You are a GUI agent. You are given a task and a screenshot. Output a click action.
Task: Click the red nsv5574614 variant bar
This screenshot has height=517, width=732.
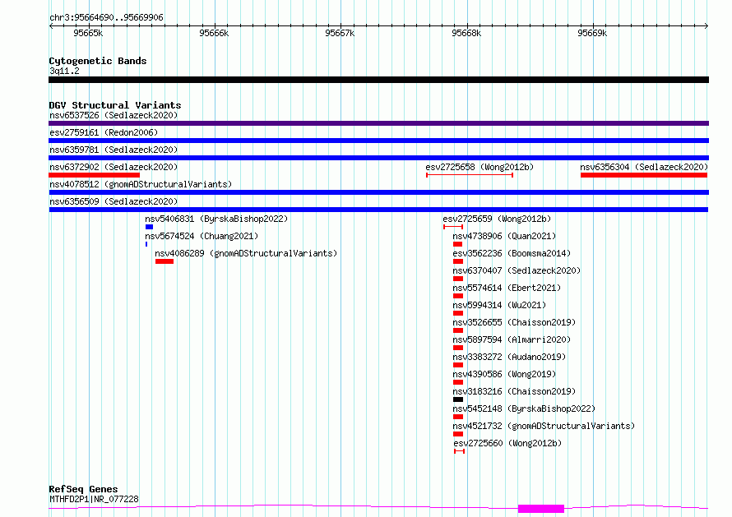click(458, 296)
